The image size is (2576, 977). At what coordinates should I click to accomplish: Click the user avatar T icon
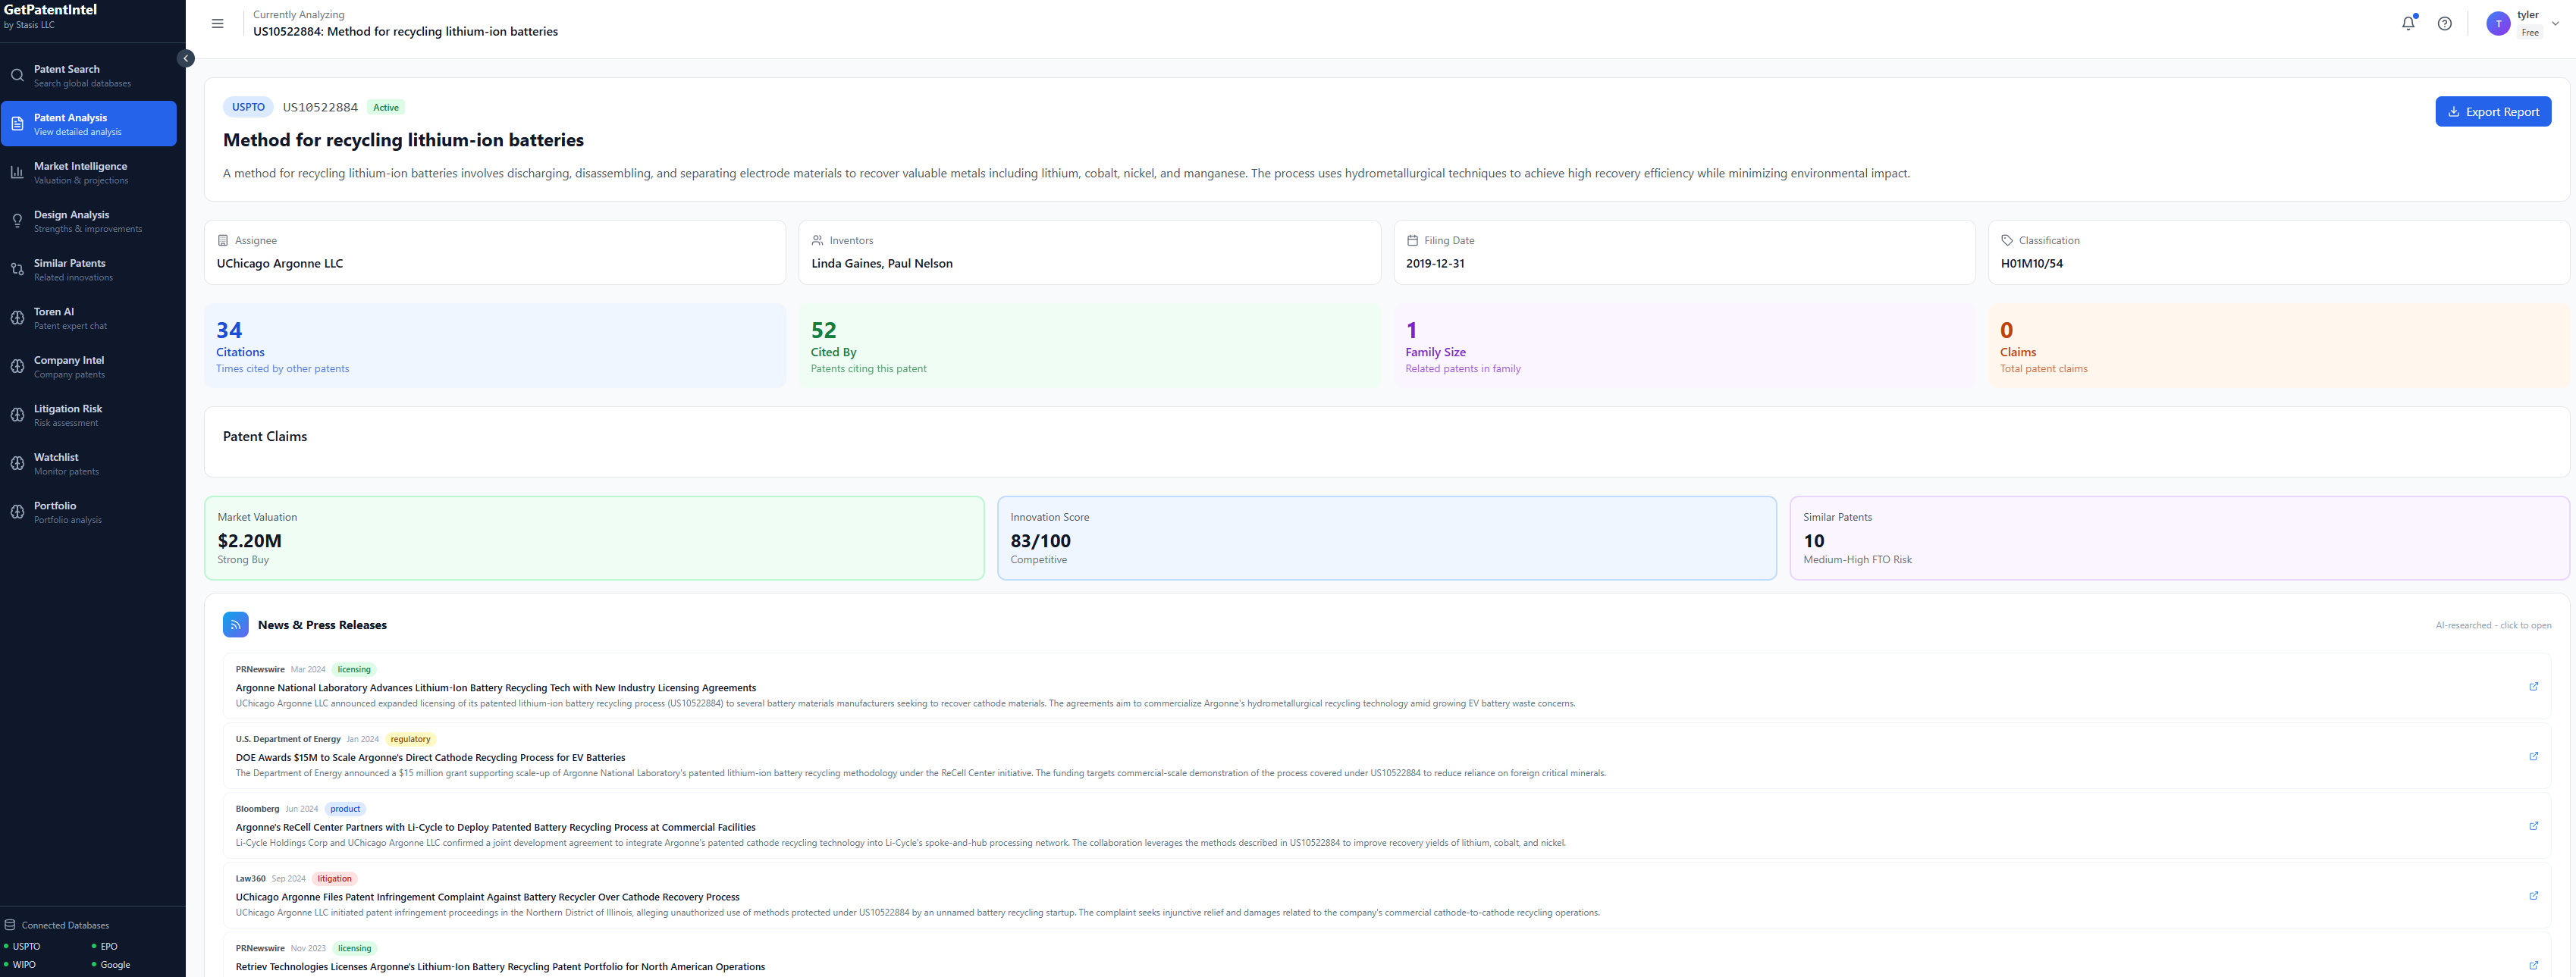point(2498,24)
